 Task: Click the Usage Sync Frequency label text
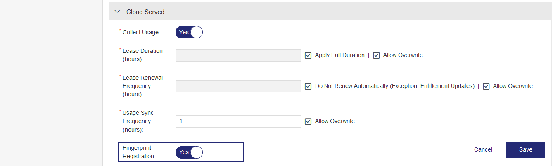[x=138, y=121]
